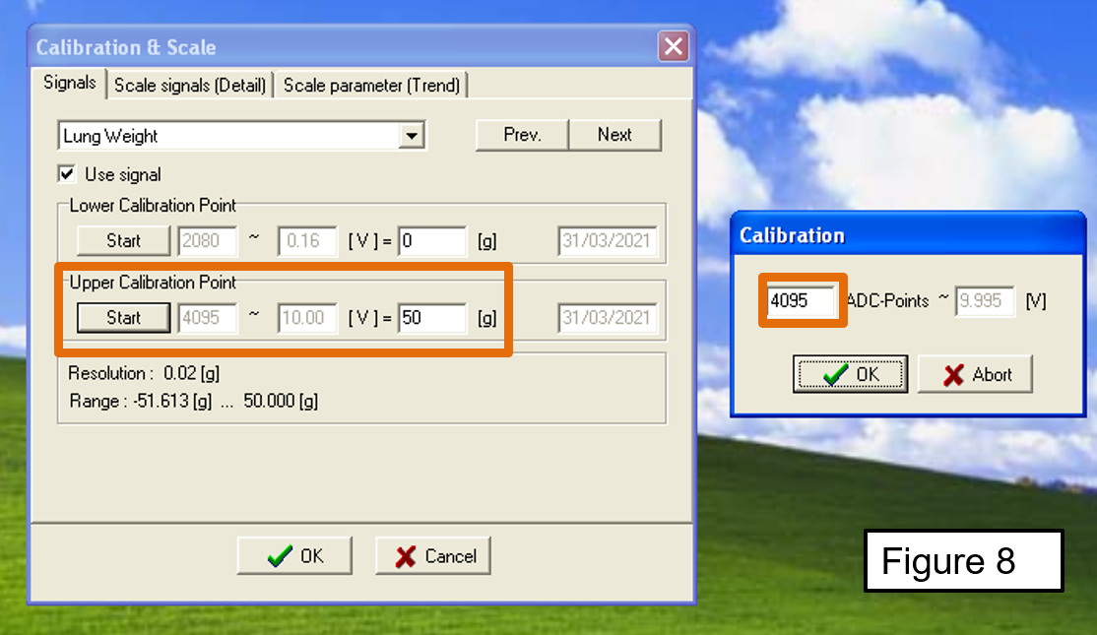Open the Scale parameter (Trend) tab
1097x635 pixels.
[x=371, y=86]
